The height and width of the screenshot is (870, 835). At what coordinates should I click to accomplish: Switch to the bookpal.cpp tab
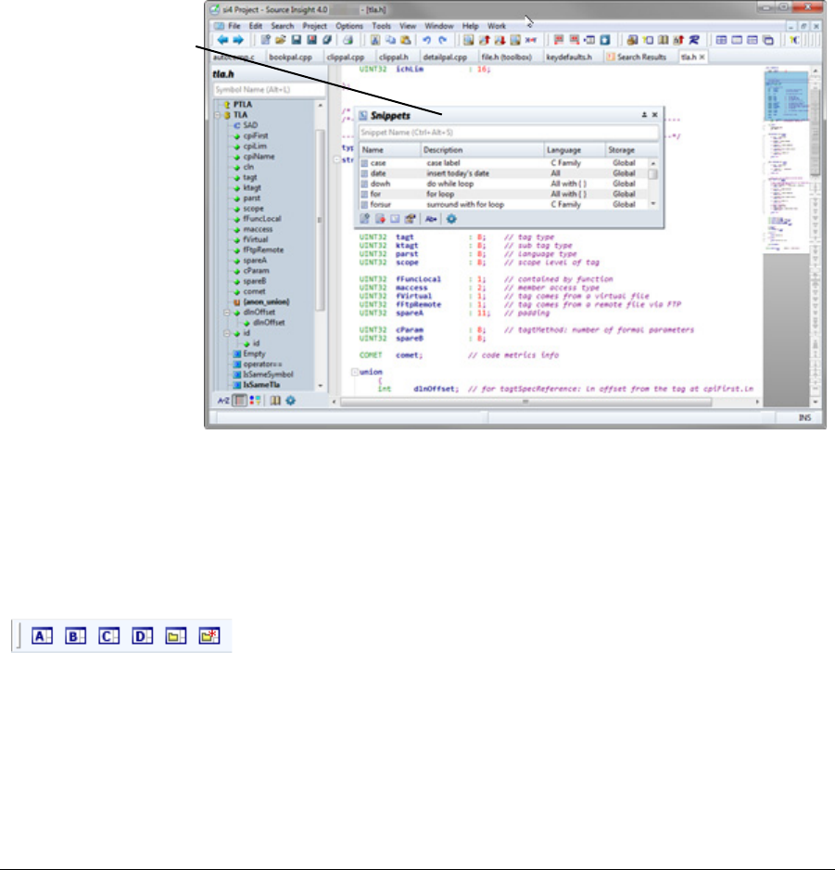(x=290, y=57)
